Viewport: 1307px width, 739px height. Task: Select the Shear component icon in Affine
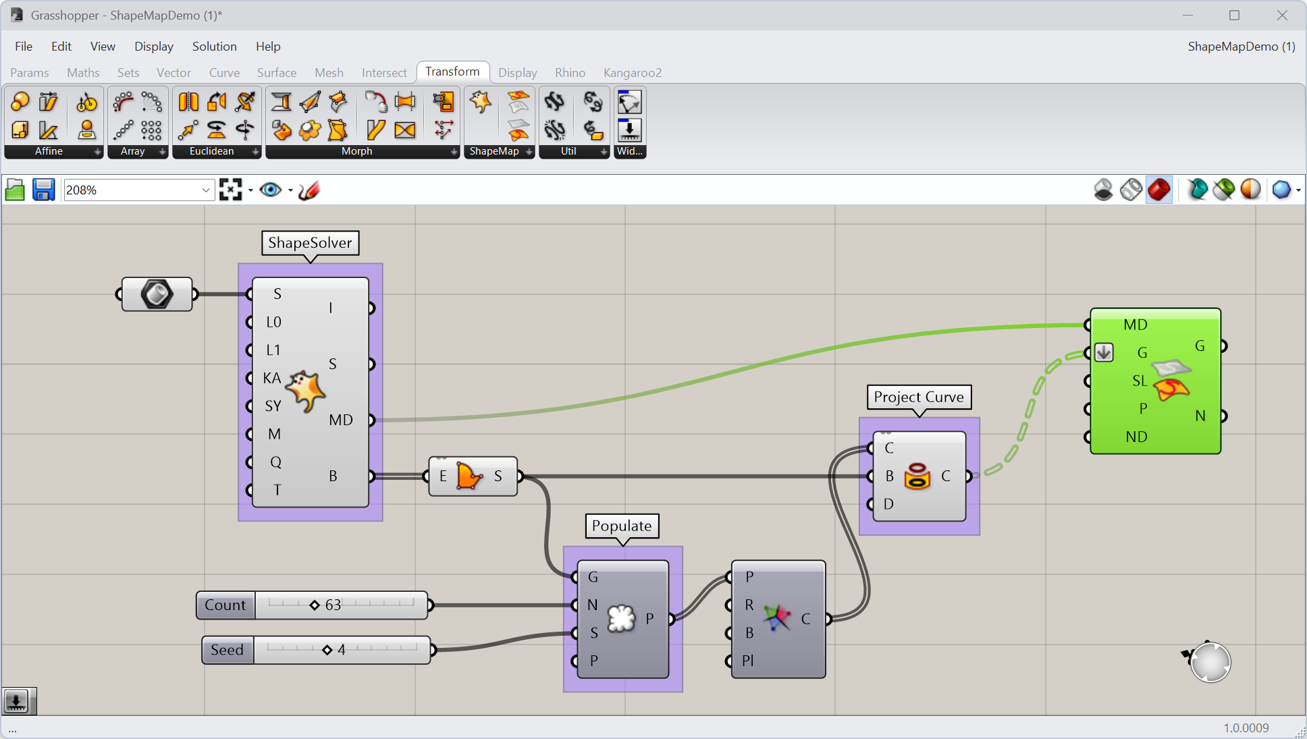(x=48, y=101)
